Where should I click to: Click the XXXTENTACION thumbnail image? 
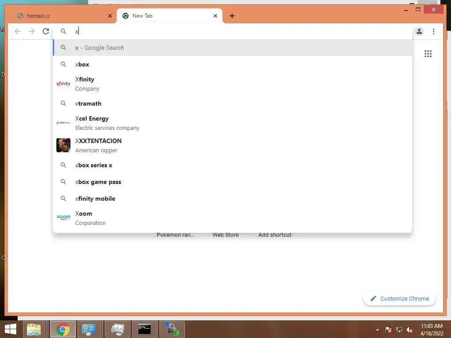[x=63, y=145]
